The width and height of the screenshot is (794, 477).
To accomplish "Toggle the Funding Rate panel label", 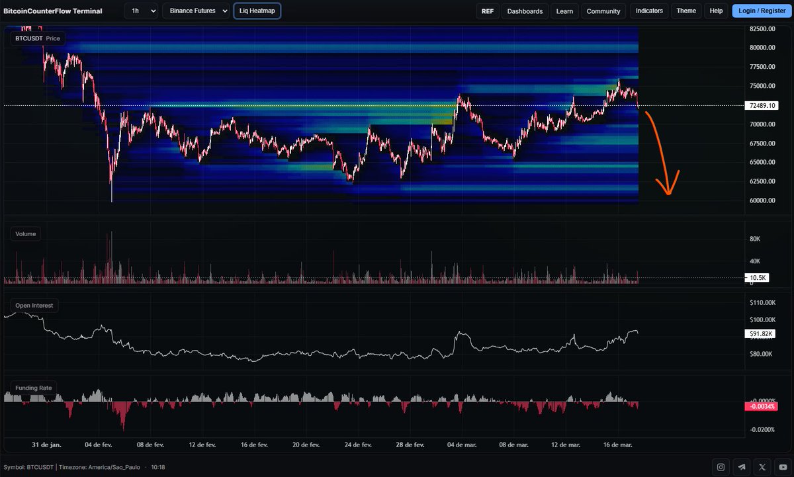I will 33,387.
